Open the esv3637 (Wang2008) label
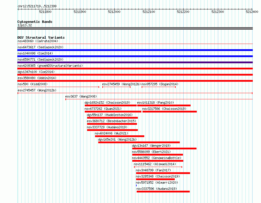Viewport: 261px width, 203px height. 81,96
